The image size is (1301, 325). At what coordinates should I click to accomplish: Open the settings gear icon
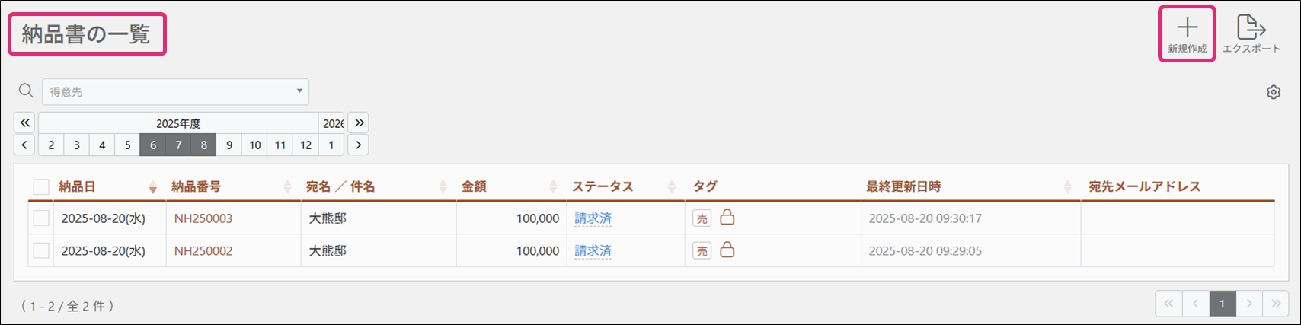[1274, 92]
